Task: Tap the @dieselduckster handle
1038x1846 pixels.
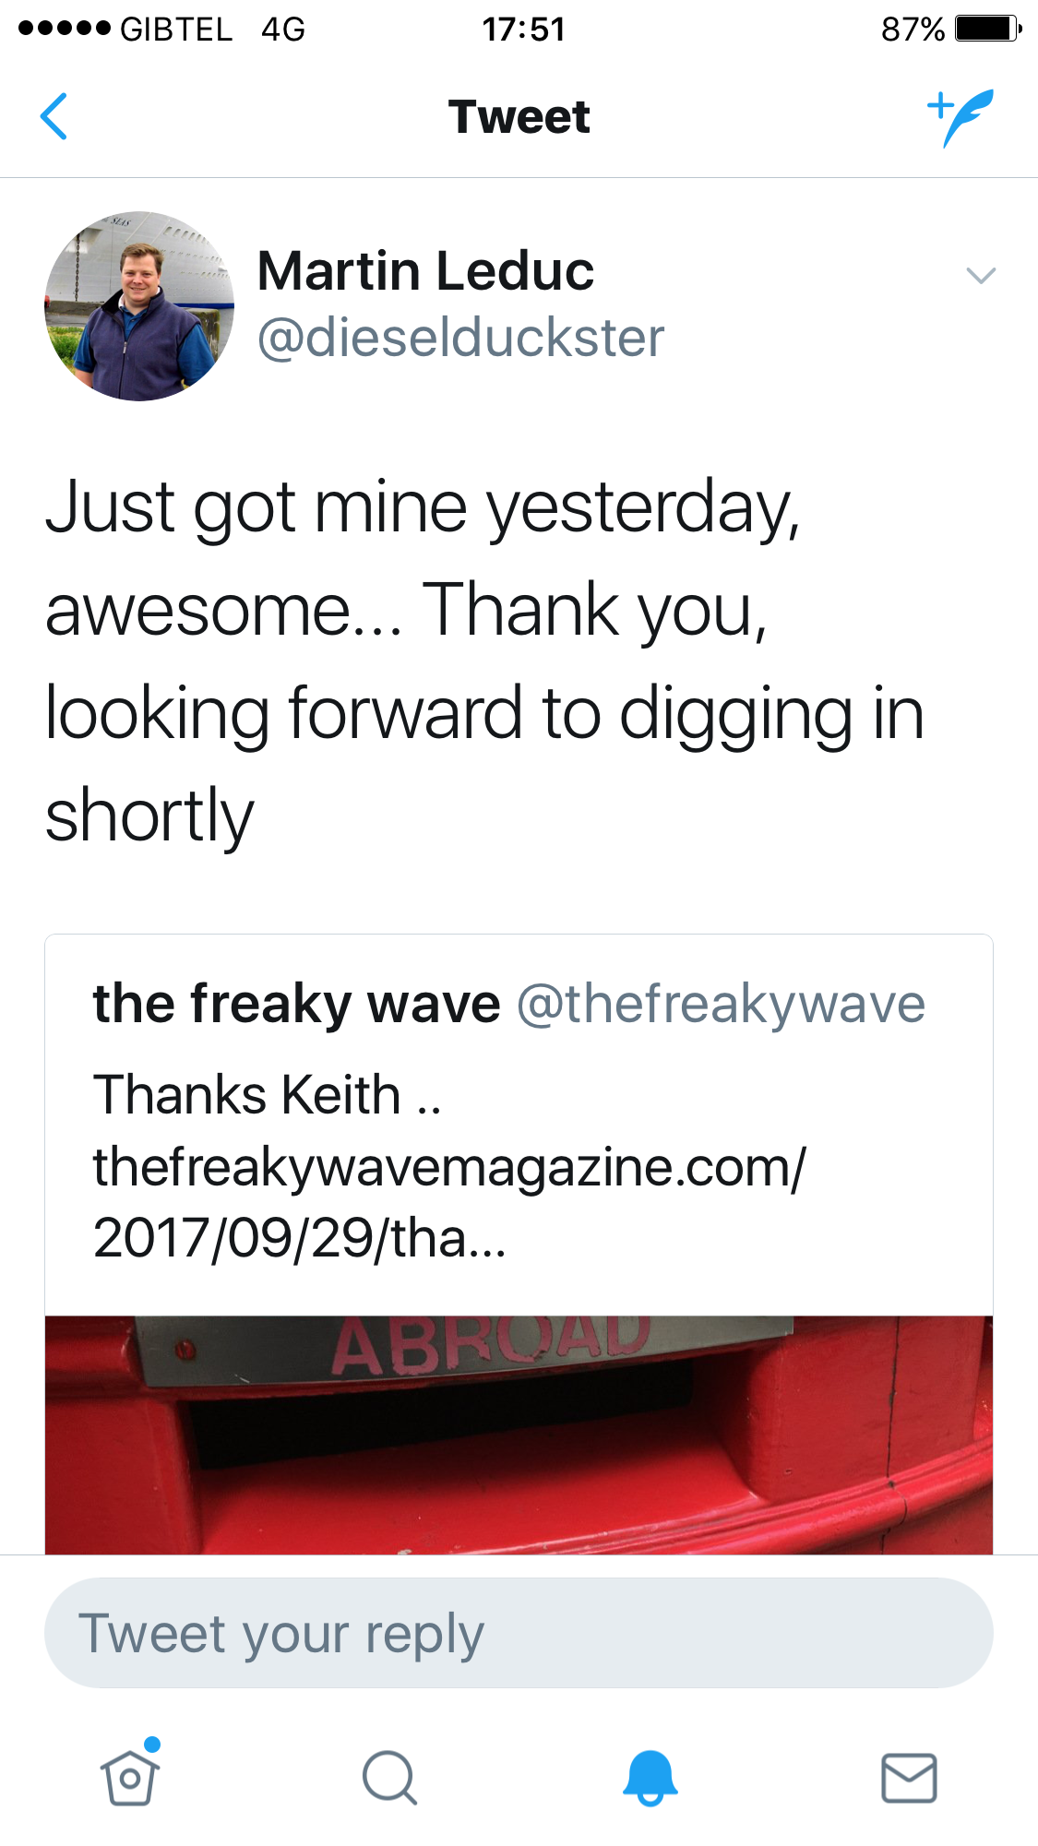Action: (x=460, y=338)
